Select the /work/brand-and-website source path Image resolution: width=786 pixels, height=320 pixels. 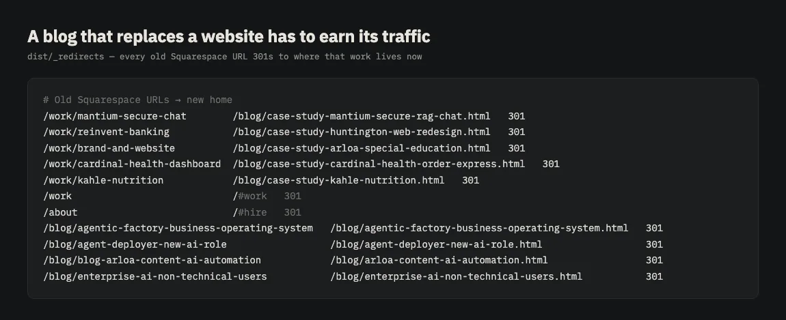[x=109, y=148]
